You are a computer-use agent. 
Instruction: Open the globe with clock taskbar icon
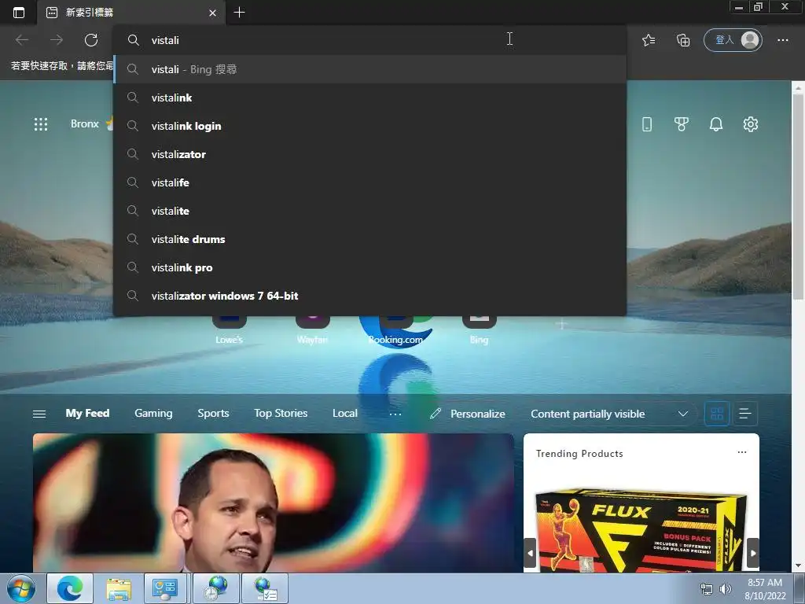[x=216, y=588]
